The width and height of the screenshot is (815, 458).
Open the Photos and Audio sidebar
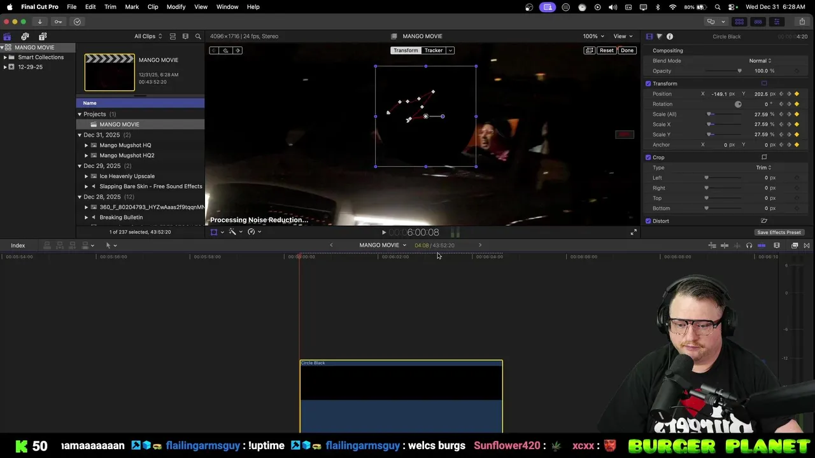tap(25, 36)
